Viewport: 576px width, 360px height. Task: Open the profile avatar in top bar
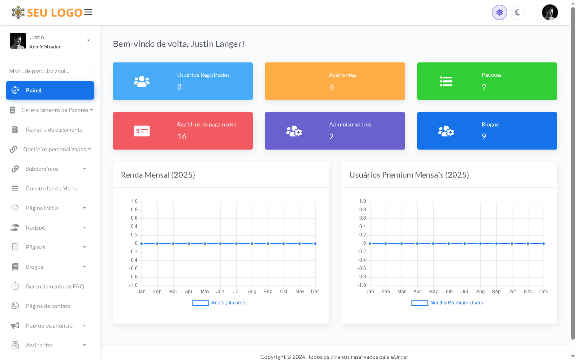click(550, 12)
